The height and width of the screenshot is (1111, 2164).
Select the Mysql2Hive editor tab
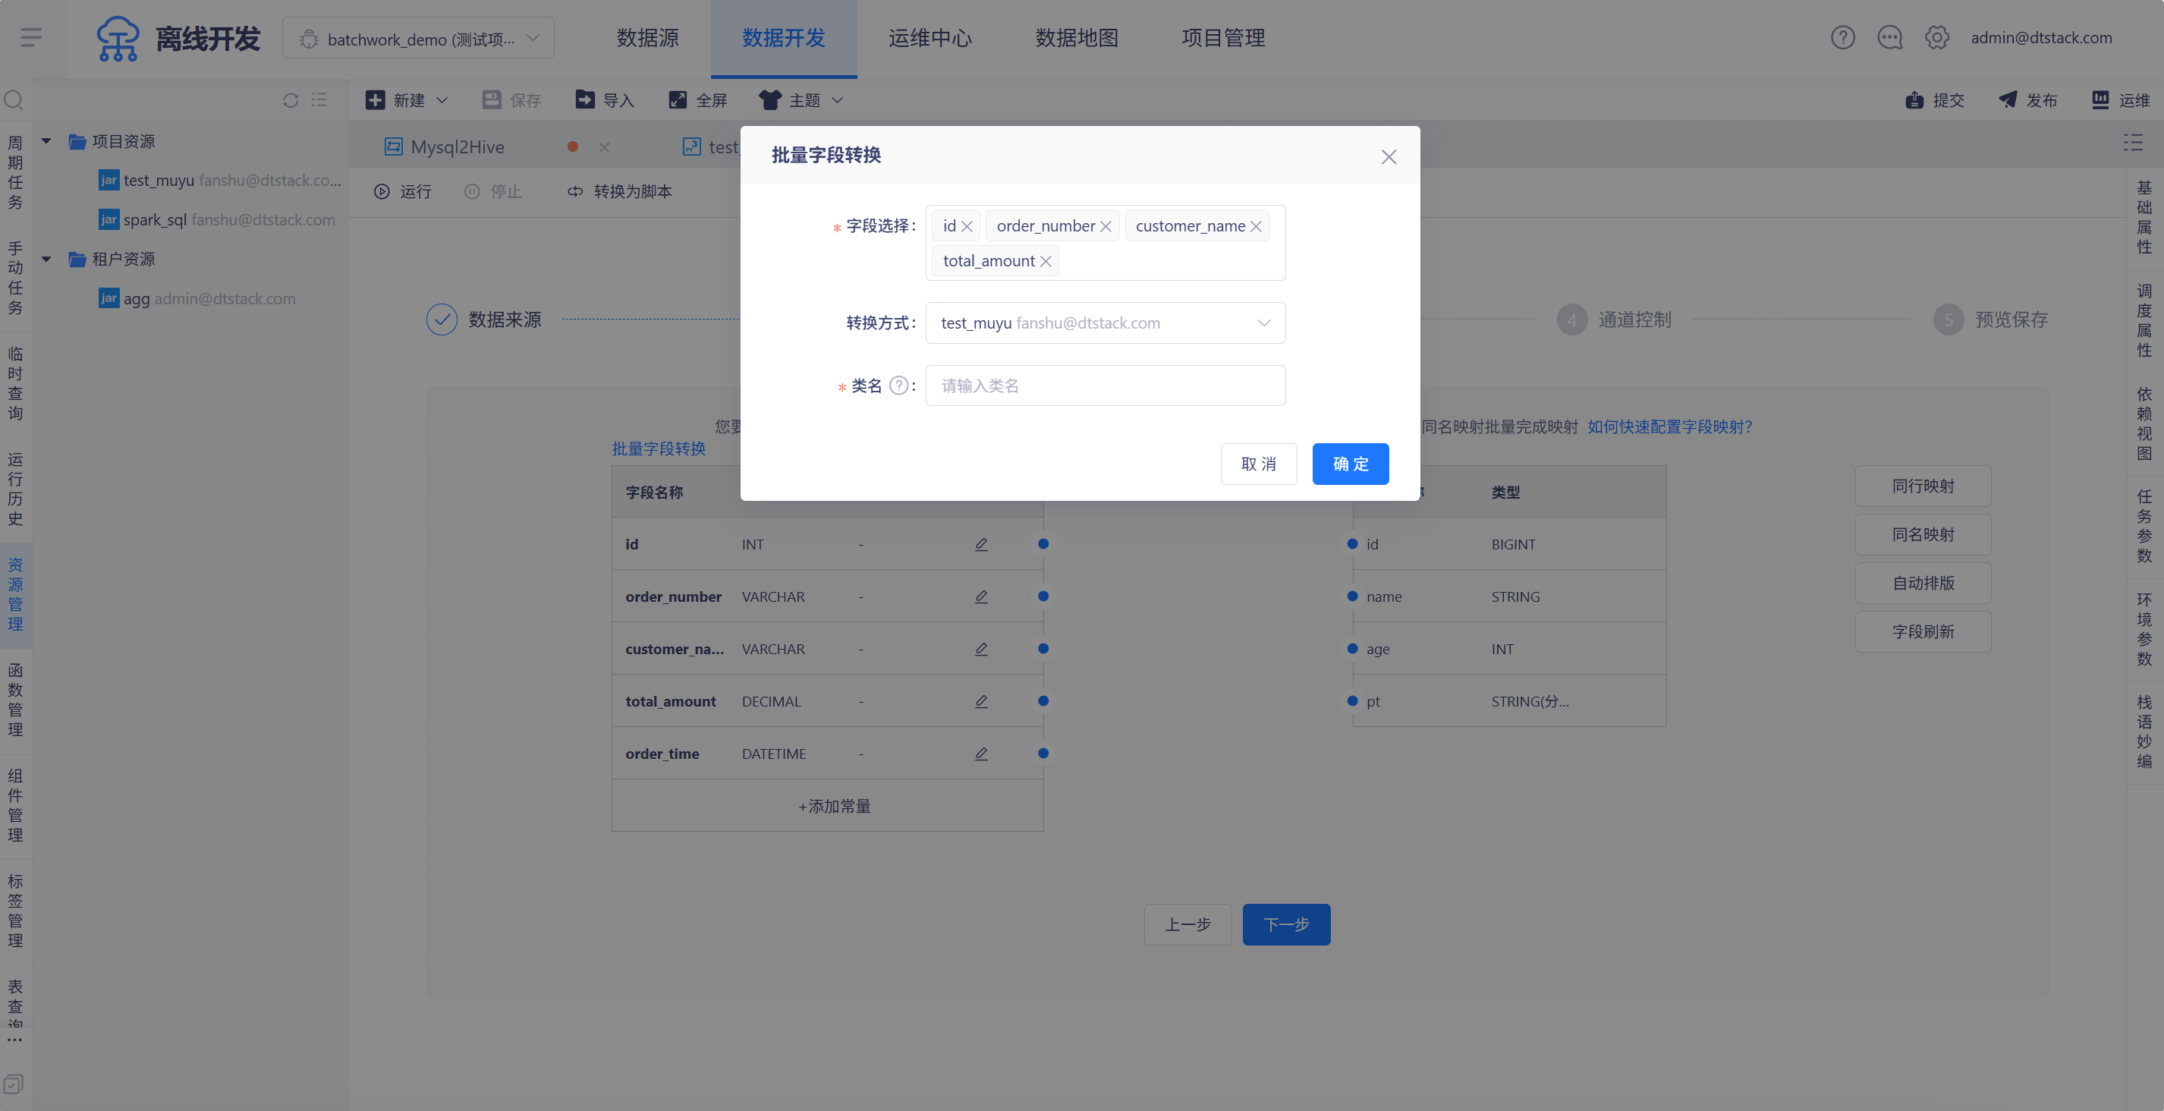pos(457,147)
